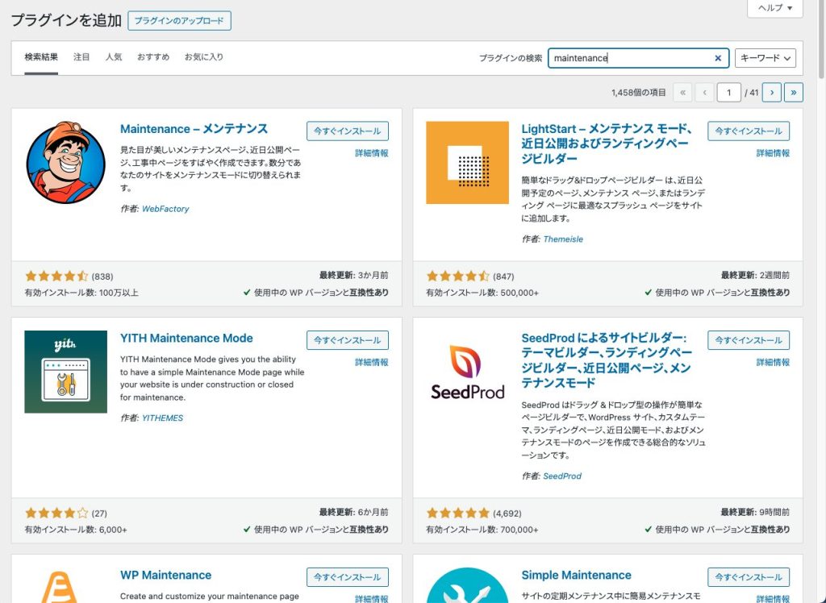
Task: Open author SeedProd link
Action: [562, 476]
